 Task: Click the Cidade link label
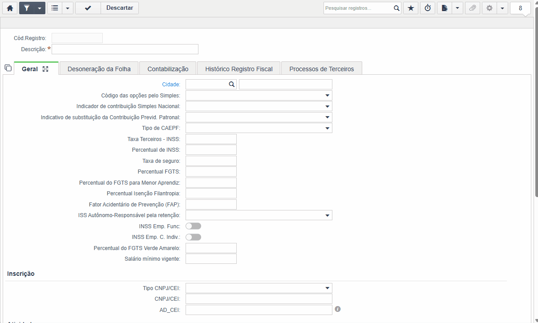point(171,84)
